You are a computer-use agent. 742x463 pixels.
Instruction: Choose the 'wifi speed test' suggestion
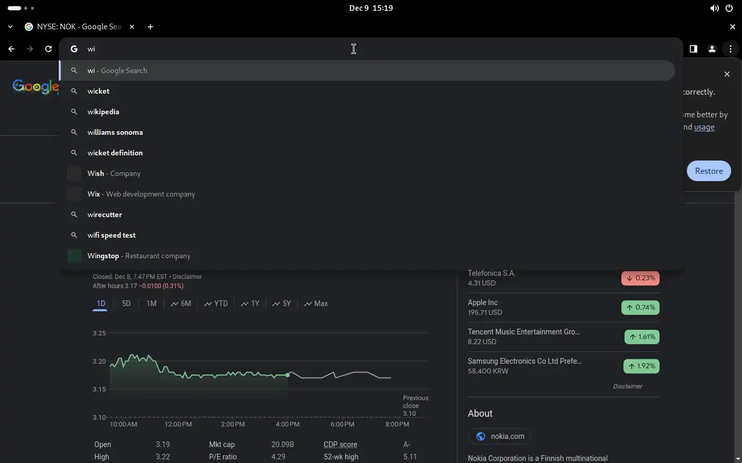pos(112,235)
